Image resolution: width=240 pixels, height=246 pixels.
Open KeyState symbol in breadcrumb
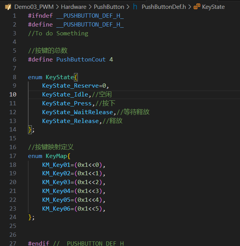213,7
